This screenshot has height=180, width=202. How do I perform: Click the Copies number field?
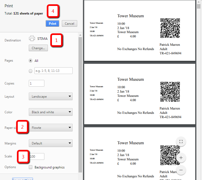[37, 83]
